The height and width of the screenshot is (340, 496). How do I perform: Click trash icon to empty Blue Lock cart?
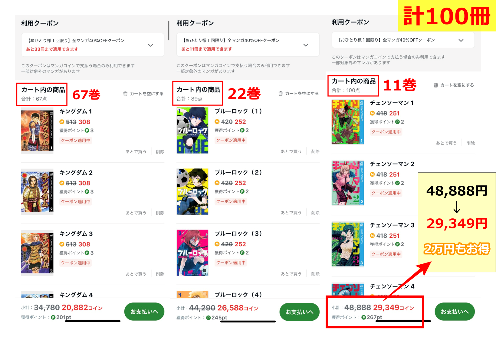tap(281, 93)
